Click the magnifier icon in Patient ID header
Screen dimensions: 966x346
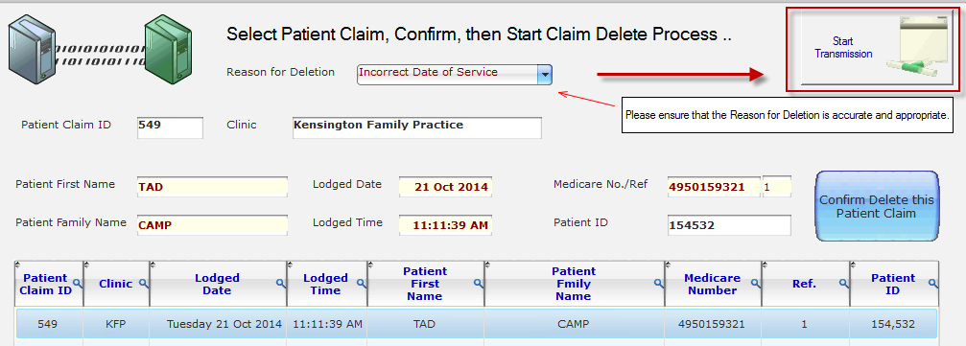coord(932,283)
